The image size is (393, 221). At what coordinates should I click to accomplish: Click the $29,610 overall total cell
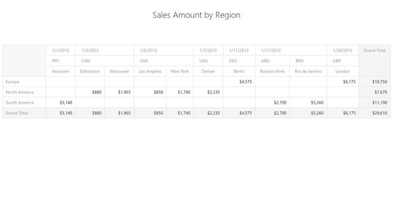tap(379, 113)
